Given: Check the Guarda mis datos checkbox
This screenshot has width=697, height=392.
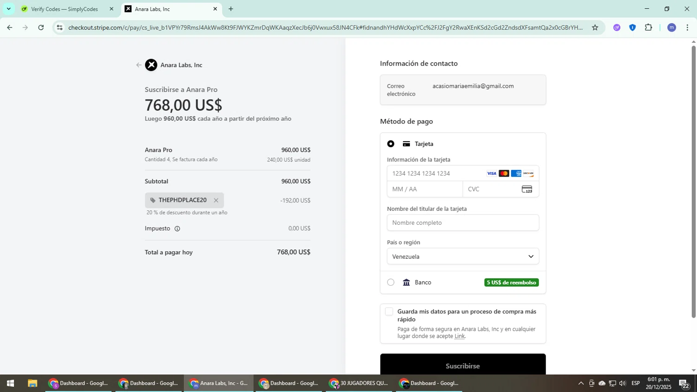Looking at the screenshot, I should pyautogui.click(x=389, y=312).
